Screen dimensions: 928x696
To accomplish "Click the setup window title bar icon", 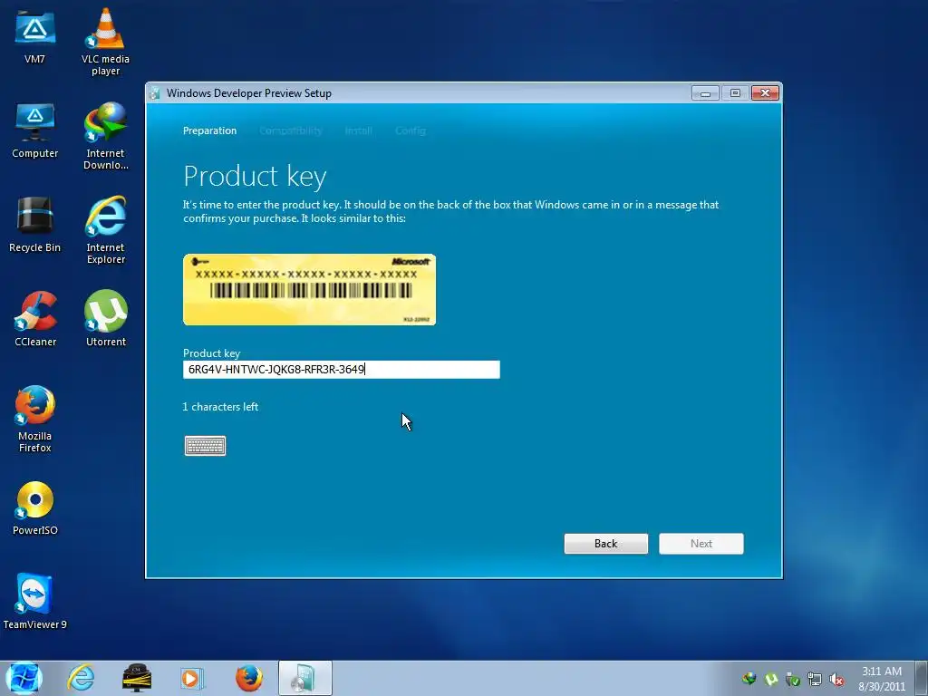I will pyautogui.click(x=155, y=93).
